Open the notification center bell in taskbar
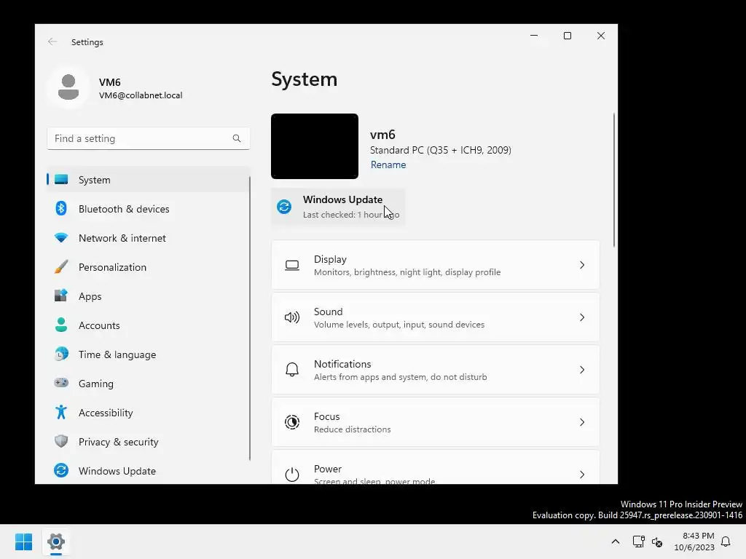 (x=726, y=542)
